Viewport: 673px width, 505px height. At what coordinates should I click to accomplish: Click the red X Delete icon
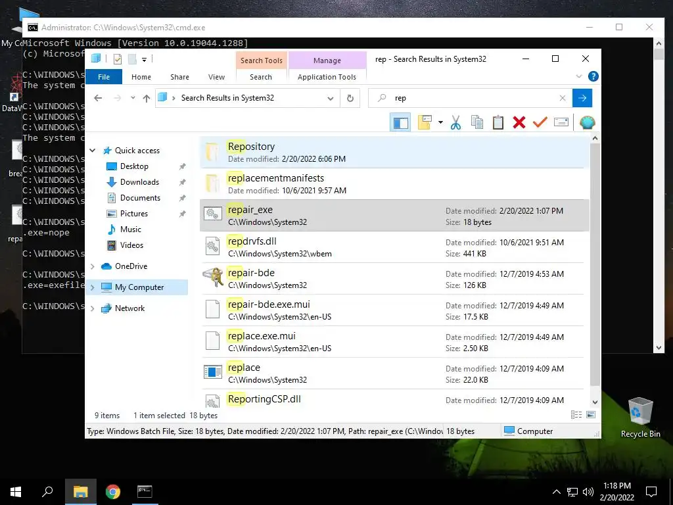519,123
